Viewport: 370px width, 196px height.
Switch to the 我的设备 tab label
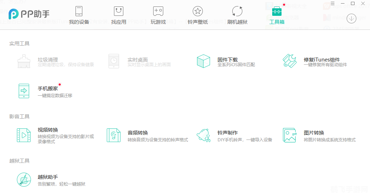tap(79, 22)
